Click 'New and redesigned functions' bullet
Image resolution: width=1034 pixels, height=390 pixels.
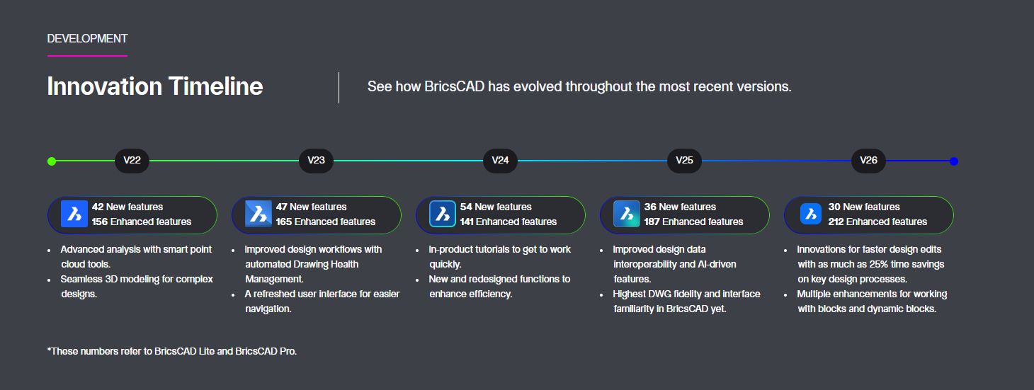(x=499, y=286)
